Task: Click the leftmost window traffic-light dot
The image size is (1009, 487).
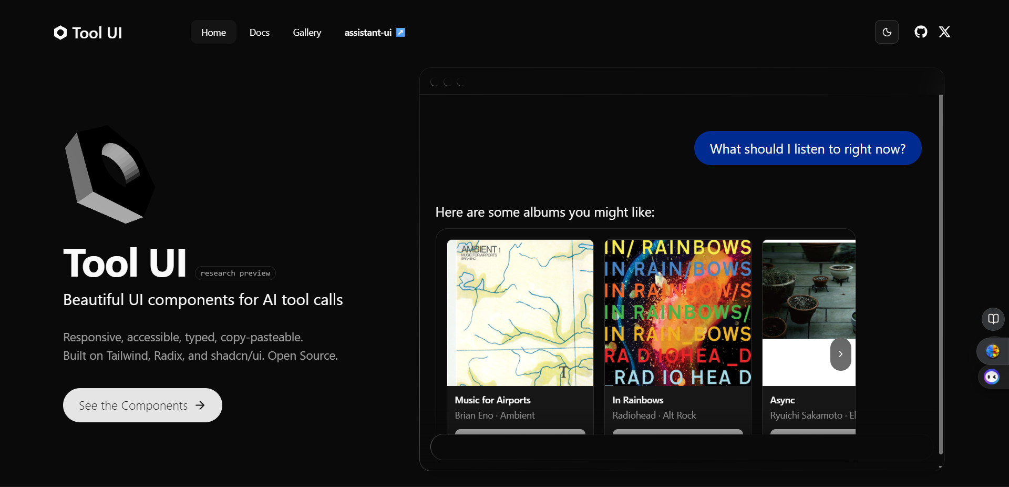Action: [434, 82]
